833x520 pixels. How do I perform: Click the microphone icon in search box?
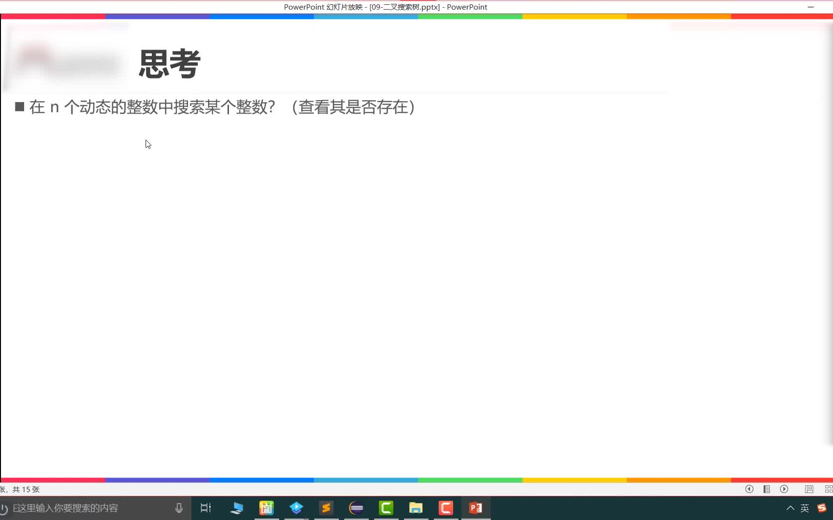pos(179,508)
